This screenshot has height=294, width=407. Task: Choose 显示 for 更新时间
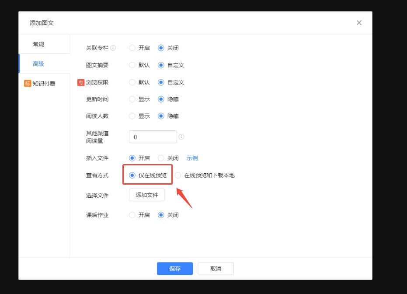coord(132,99)
